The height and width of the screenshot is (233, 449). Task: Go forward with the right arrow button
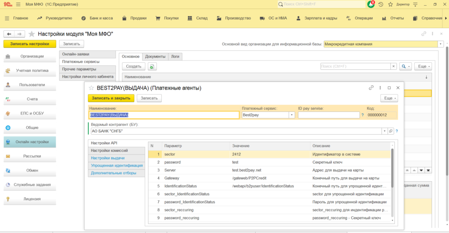(x=19, y=34)
